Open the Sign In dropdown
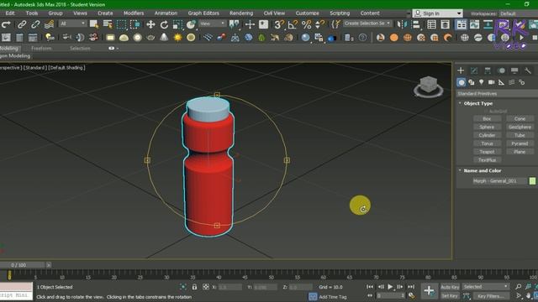538x302 pixels. click(437, 13)
